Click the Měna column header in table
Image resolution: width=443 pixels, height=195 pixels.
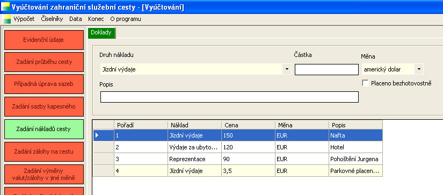tap(302, 125)
